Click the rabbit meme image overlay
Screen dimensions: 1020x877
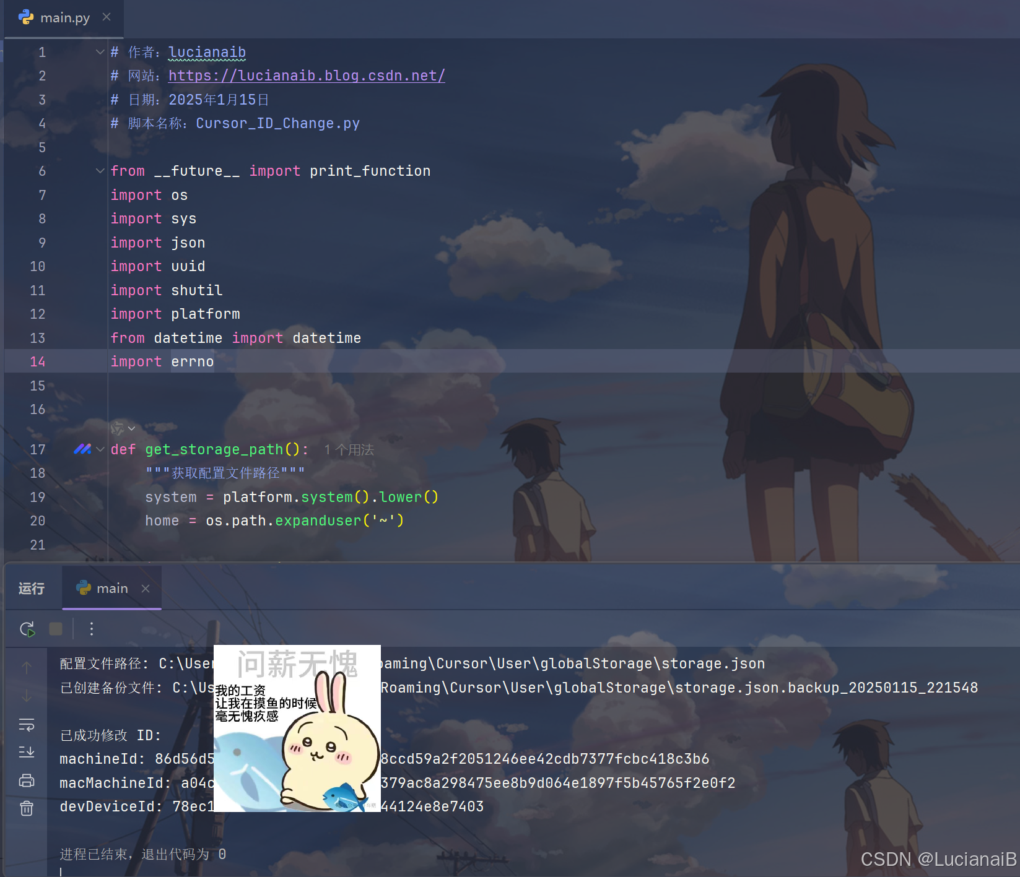tap(297, 728)
